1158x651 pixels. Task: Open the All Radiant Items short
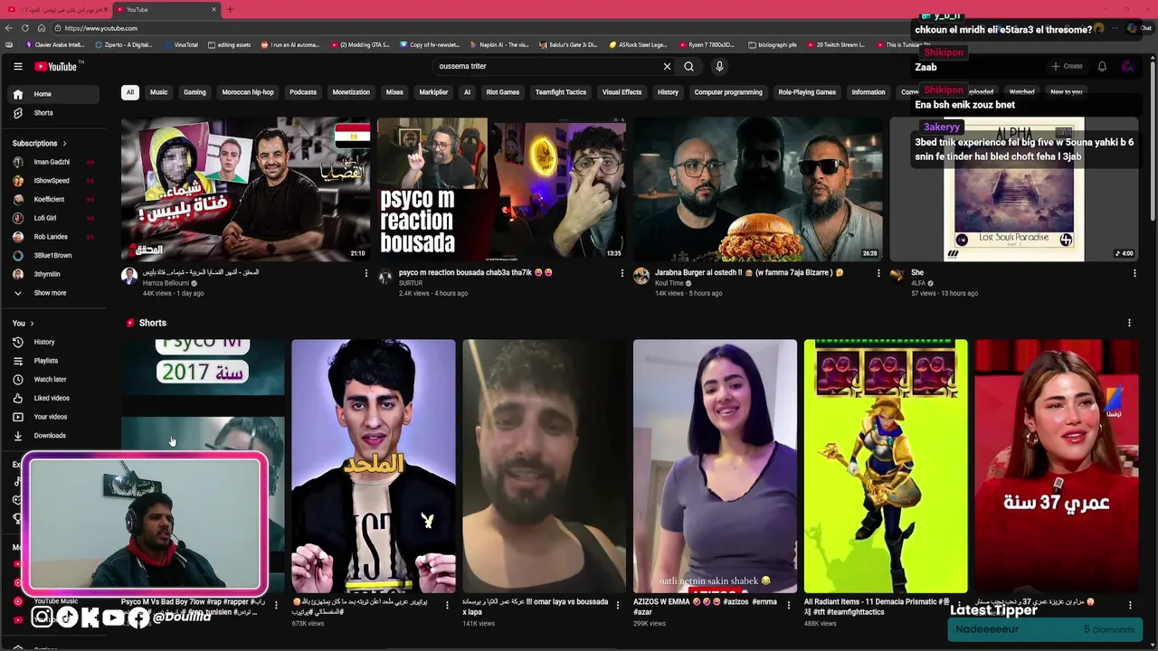(x=886, y=467)
